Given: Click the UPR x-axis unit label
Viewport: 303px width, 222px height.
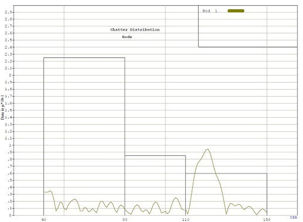Looking at the screenshot, I should click(293, 218).
